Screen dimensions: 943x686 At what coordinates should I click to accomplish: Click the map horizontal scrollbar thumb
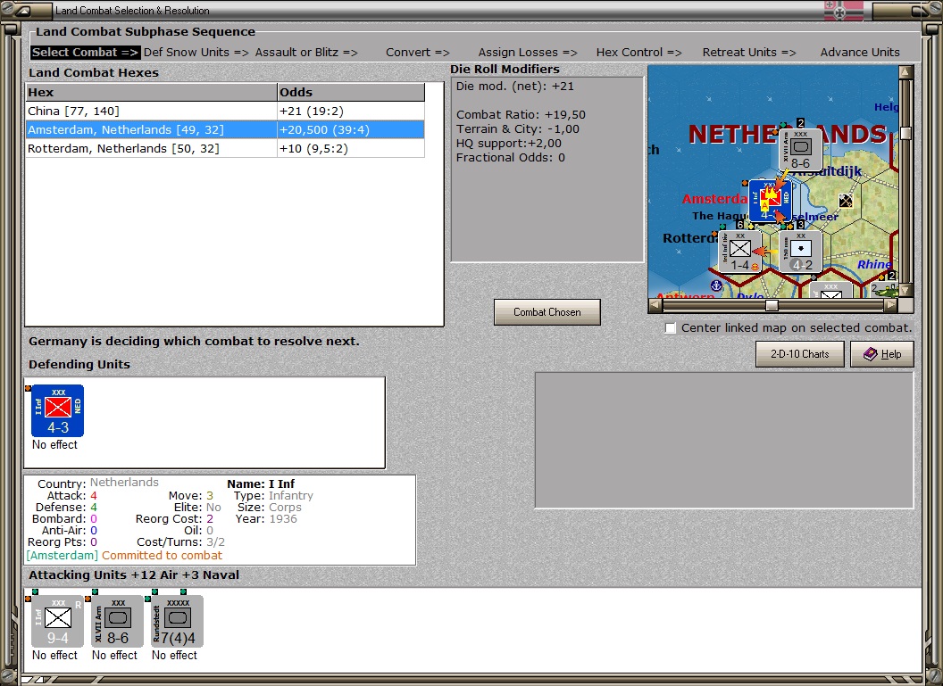click(x=772, y=305)
